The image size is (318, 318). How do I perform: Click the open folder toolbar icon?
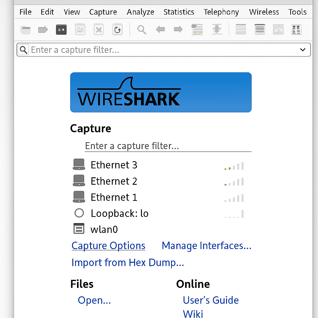25,30
